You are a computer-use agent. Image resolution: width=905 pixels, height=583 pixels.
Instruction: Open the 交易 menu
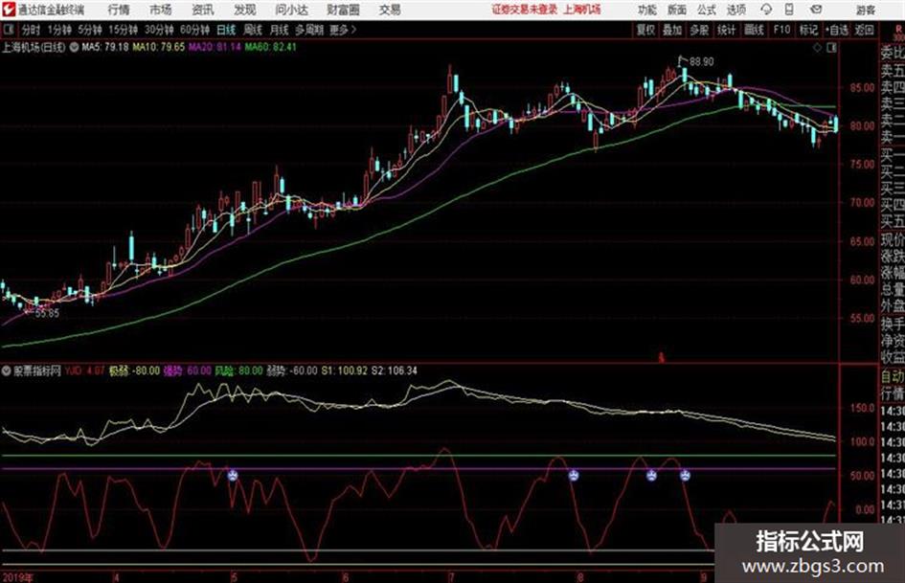390,10
